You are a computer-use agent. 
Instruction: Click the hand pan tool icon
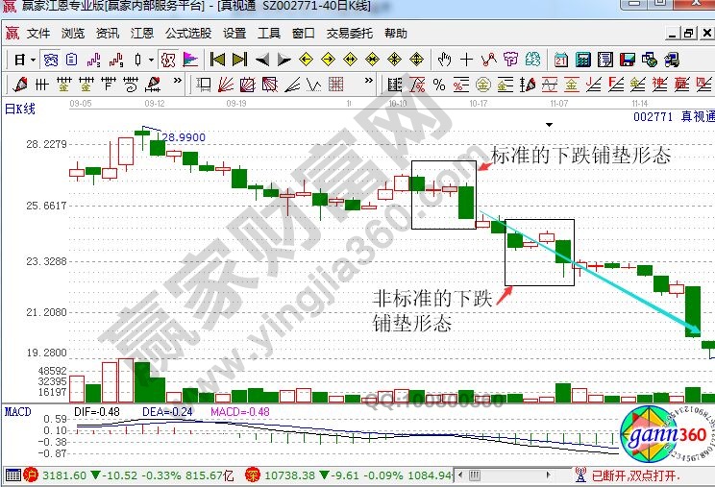click(445, 60)
